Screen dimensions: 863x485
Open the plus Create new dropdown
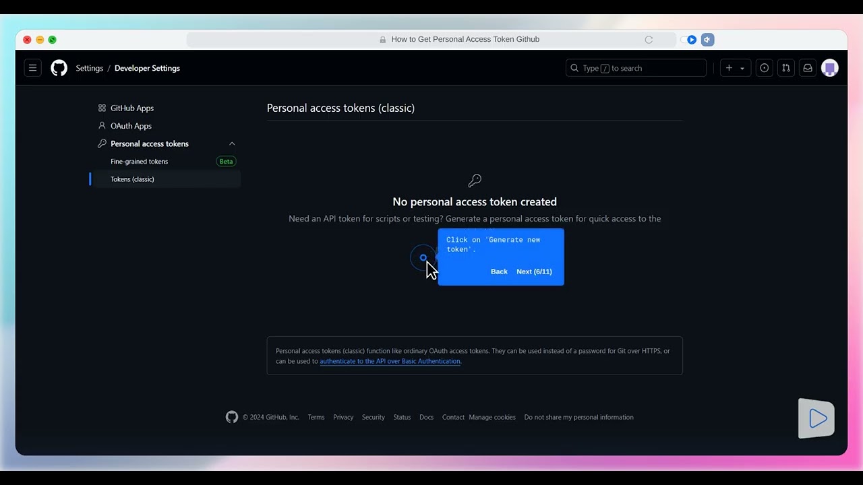[x=735, y=68]
